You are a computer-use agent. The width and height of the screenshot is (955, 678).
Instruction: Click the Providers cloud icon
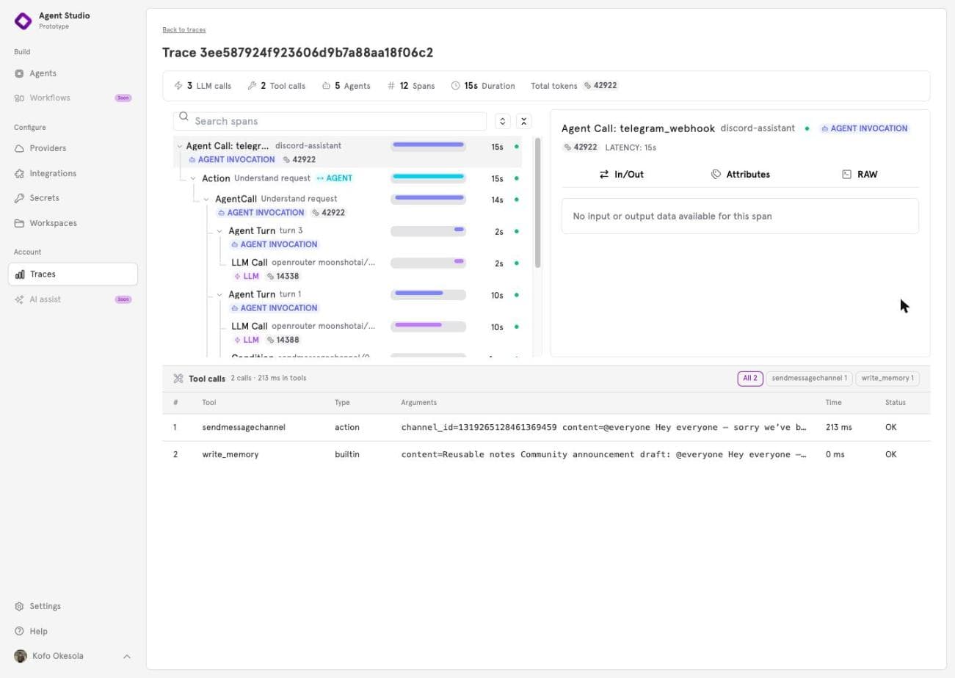[19, 148]
